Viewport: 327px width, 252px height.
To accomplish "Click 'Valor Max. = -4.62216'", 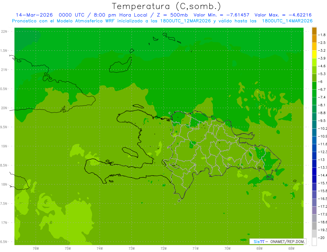I will pyautogui.click(x=283, y=15).
